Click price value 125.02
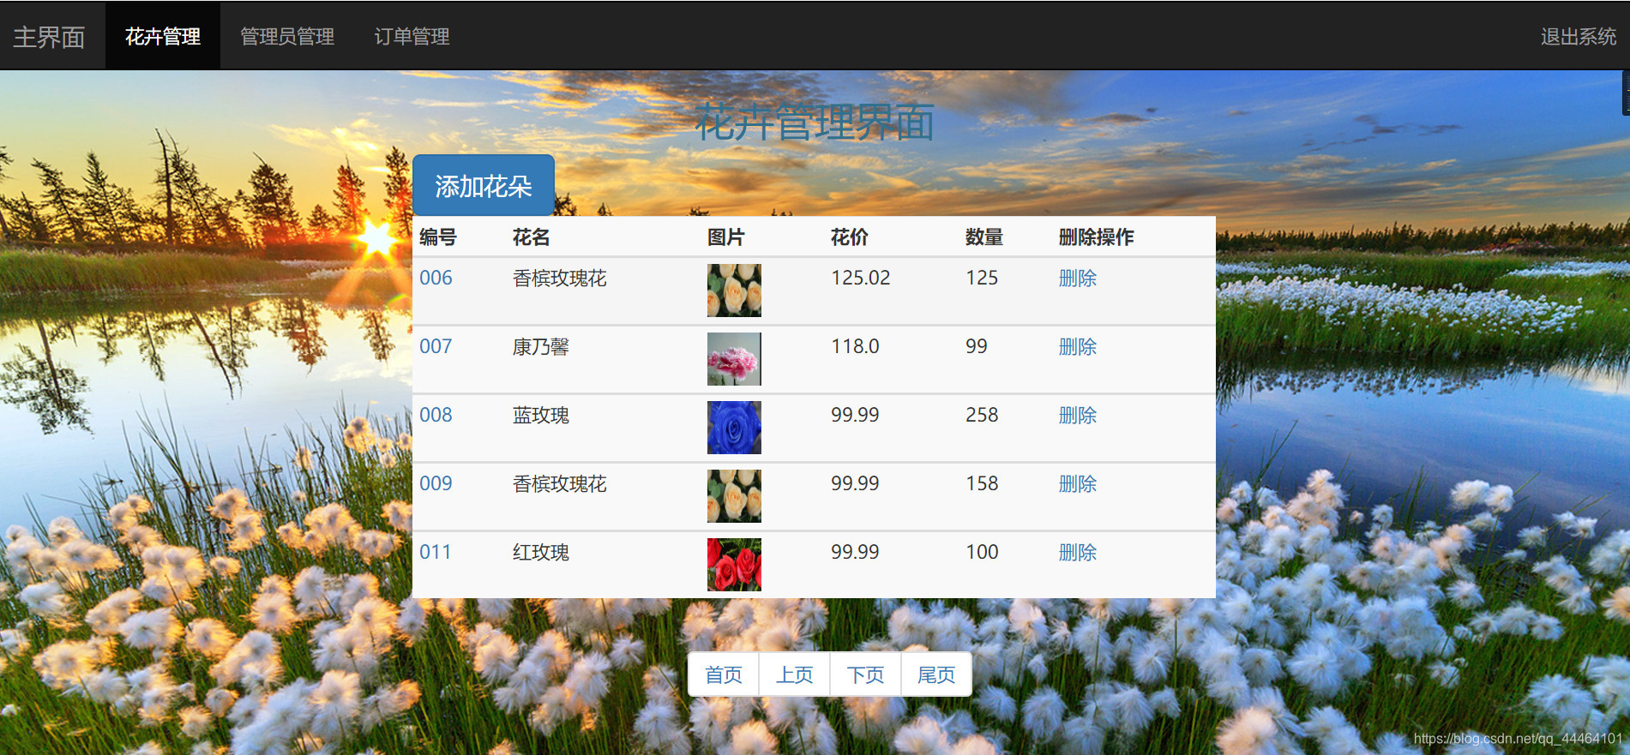1630x755 pixels. coord(861,278)
